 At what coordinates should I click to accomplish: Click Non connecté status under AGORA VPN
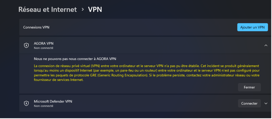pyautogui.click(x=44, y=48)
